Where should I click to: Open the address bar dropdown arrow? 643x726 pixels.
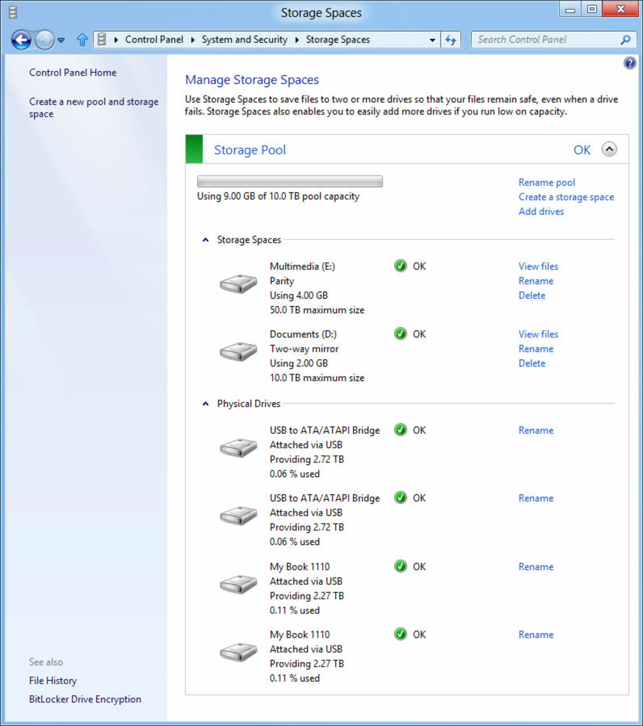(432, 39)
